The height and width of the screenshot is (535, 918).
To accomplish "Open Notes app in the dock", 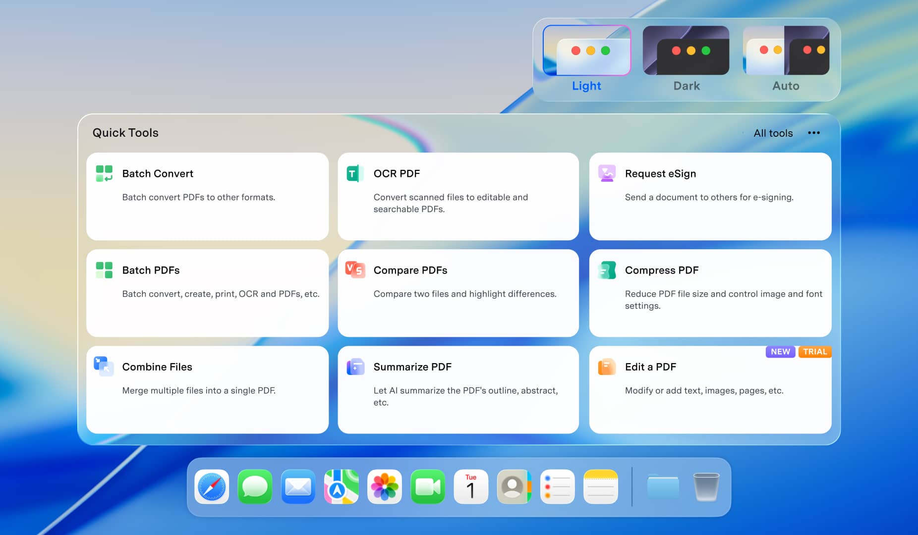I will point(601,487).
